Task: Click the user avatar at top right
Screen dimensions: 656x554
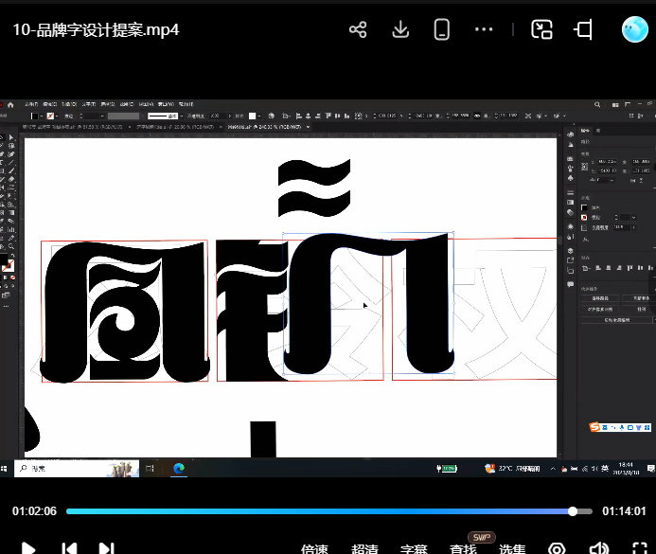Action: (634, 29)
